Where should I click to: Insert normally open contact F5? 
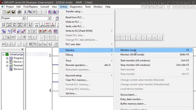point(4,24)
